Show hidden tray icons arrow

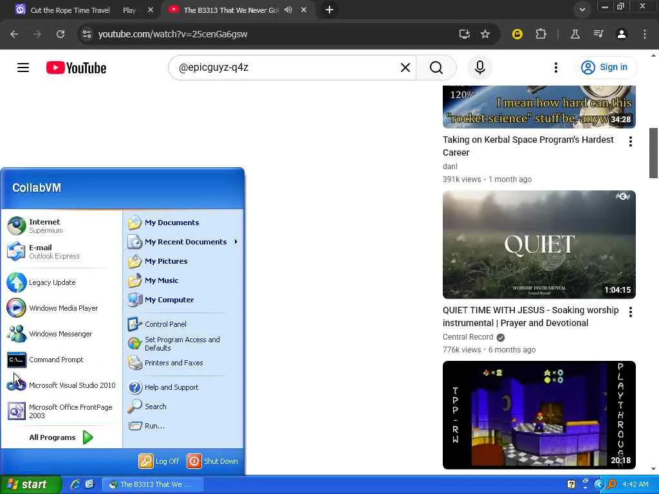coord(599,484)
